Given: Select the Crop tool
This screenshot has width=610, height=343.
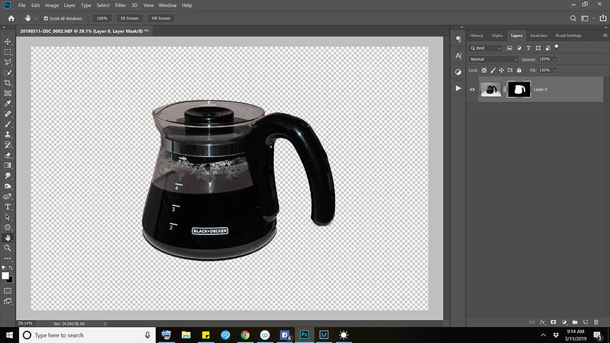Looking at the screenshot, I should (x=7, y=83).
